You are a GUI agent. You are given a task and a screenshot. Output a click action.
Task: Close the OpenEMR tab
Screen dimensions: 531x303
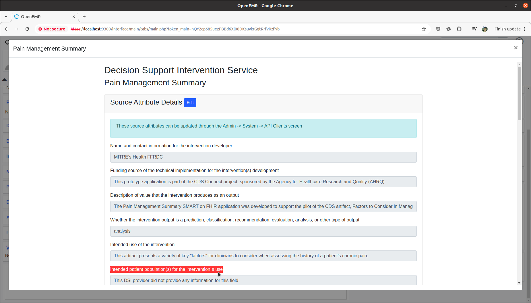tap(74, 17)
